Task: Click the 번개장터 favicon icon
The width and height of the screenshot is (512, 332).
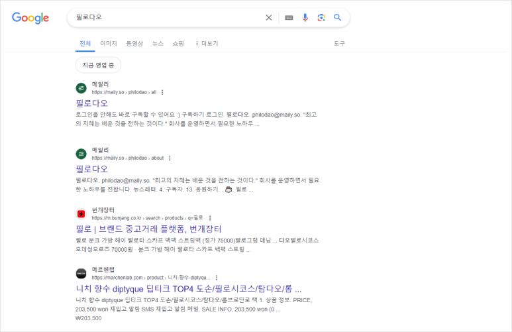Action: coord(81,214)
